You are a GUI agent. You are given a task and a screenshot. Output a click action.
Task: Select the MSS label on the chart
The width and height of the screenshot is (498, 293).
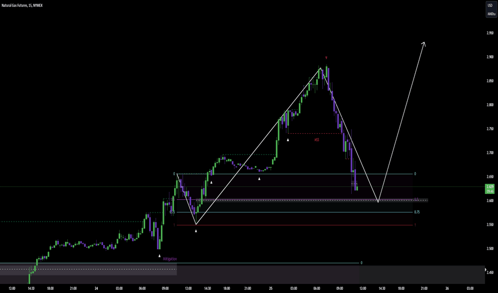tap(317, 140)
